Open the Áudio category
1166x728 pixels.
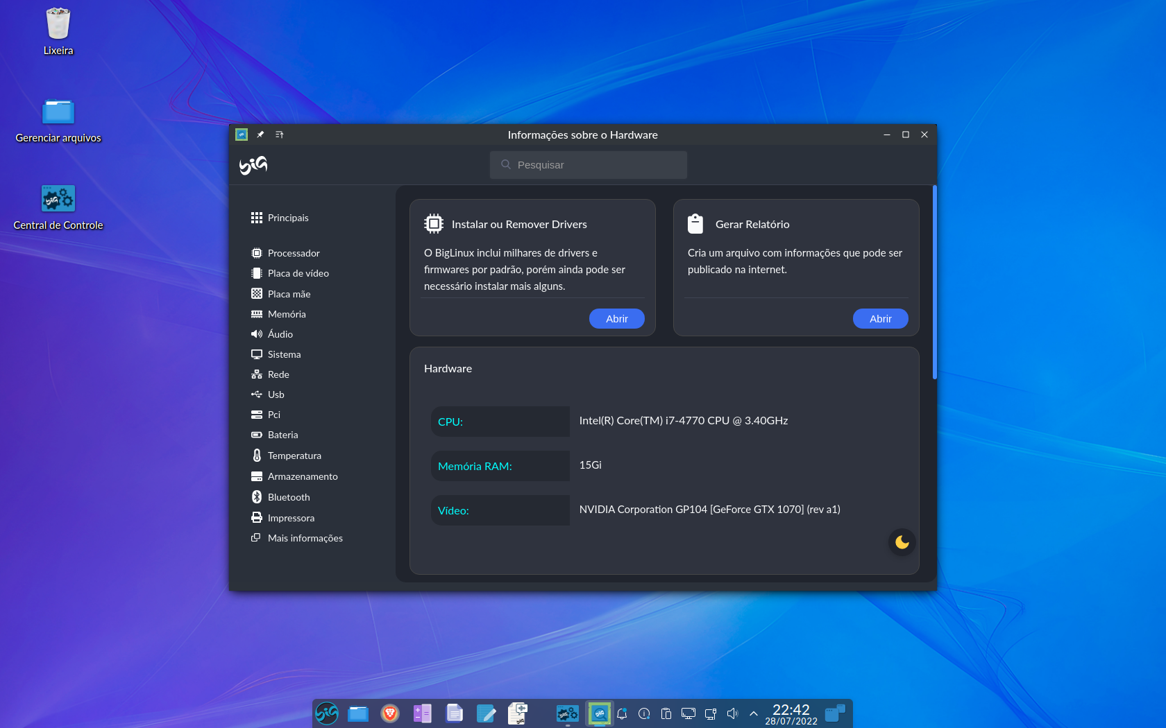point(271,334)
